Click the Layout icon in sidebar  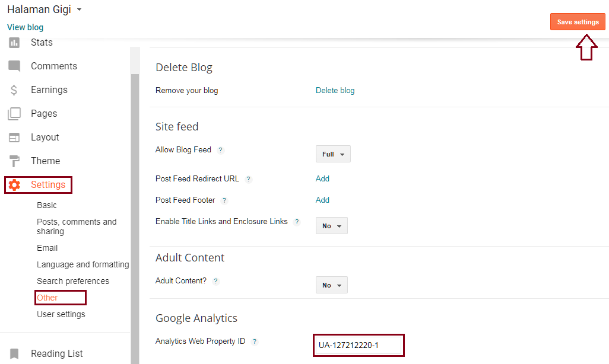coord(14,138)
